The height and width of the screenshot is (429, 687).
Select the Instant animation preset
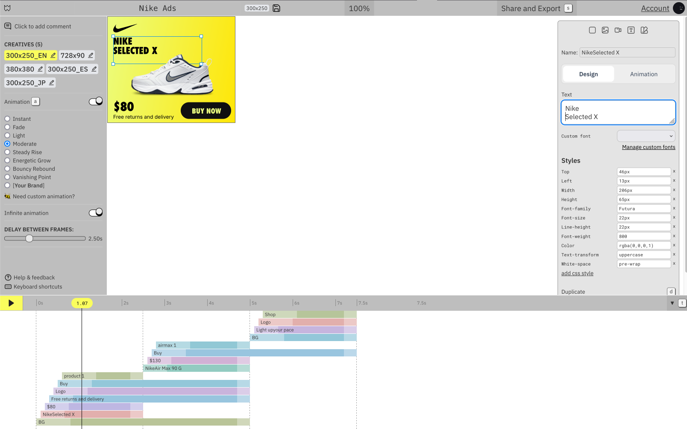pyautogui.click(x=7, y=119)
